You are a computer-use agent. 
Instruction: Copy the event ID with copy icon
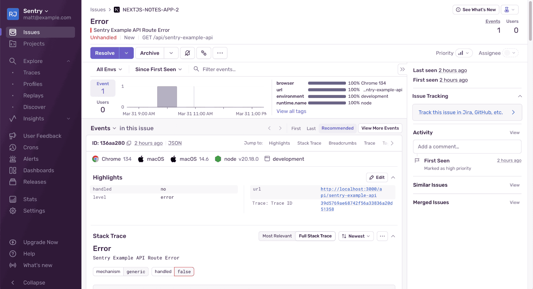pos(129,143)
